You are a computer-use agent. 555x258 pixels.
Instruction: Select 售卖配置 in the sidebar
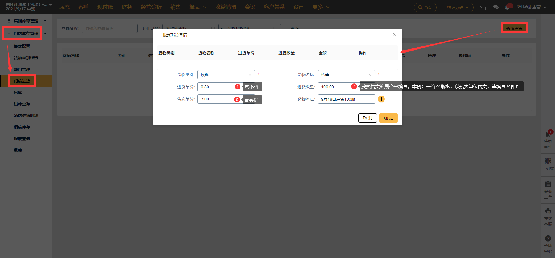point(22,46)
